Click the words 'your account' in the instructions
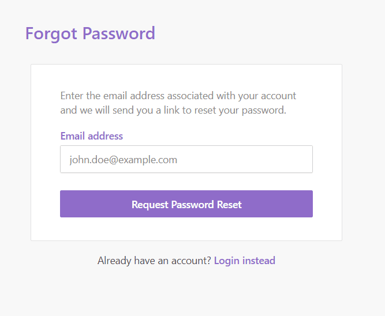Image resolution: width=385 pixels, height=316 pixels. tap(270, 96)
